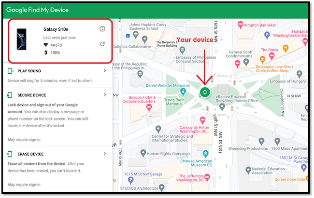Click the Johns Hopkins Carey Business School pin
The image size is (314, 198).
coord(136,35)
